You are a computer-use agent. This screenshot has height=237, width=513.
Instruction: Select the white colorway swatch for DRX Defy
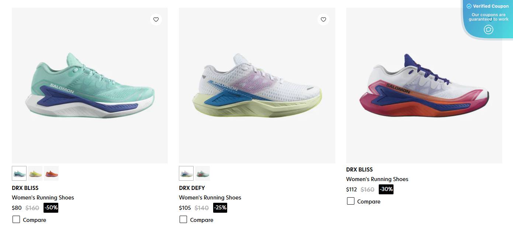[x=186, y=173]
